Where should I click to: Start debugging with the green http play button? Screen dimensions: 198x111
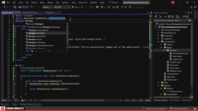(x=73, y=7)
